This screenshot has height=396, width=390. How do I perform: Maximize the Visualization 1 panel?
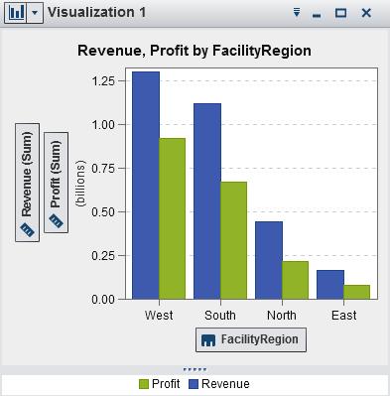click(x=341, y=13)
